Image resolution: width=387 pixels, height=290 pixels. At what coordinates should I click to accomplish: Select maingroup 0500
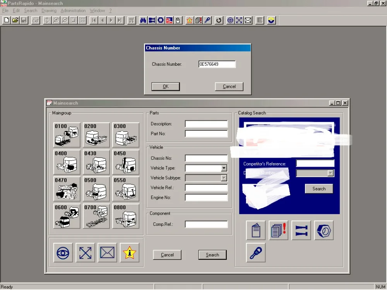pos(96,189)
